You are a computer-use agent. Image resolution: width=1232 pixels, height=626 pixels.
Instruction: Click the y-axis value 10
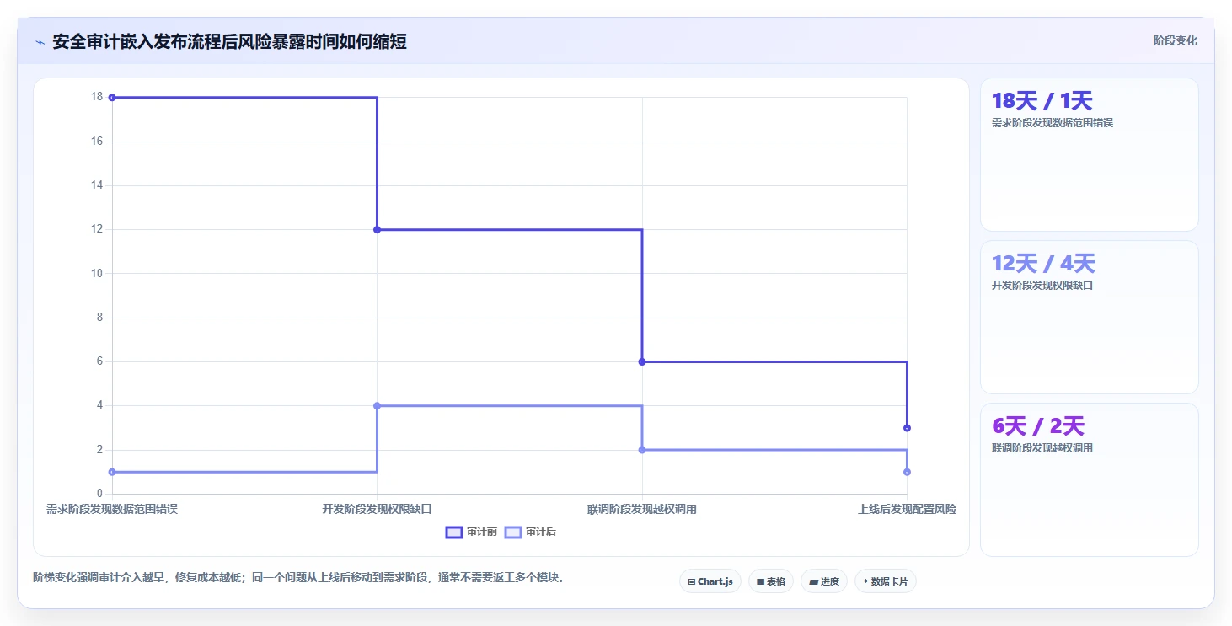tap(97, 273)
